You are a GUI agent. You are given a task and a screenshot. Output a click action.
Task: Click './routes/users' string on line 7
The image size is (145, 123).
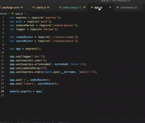coord(63,41)
